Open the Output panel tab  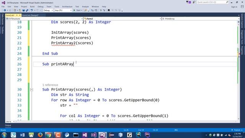[8, 125]
